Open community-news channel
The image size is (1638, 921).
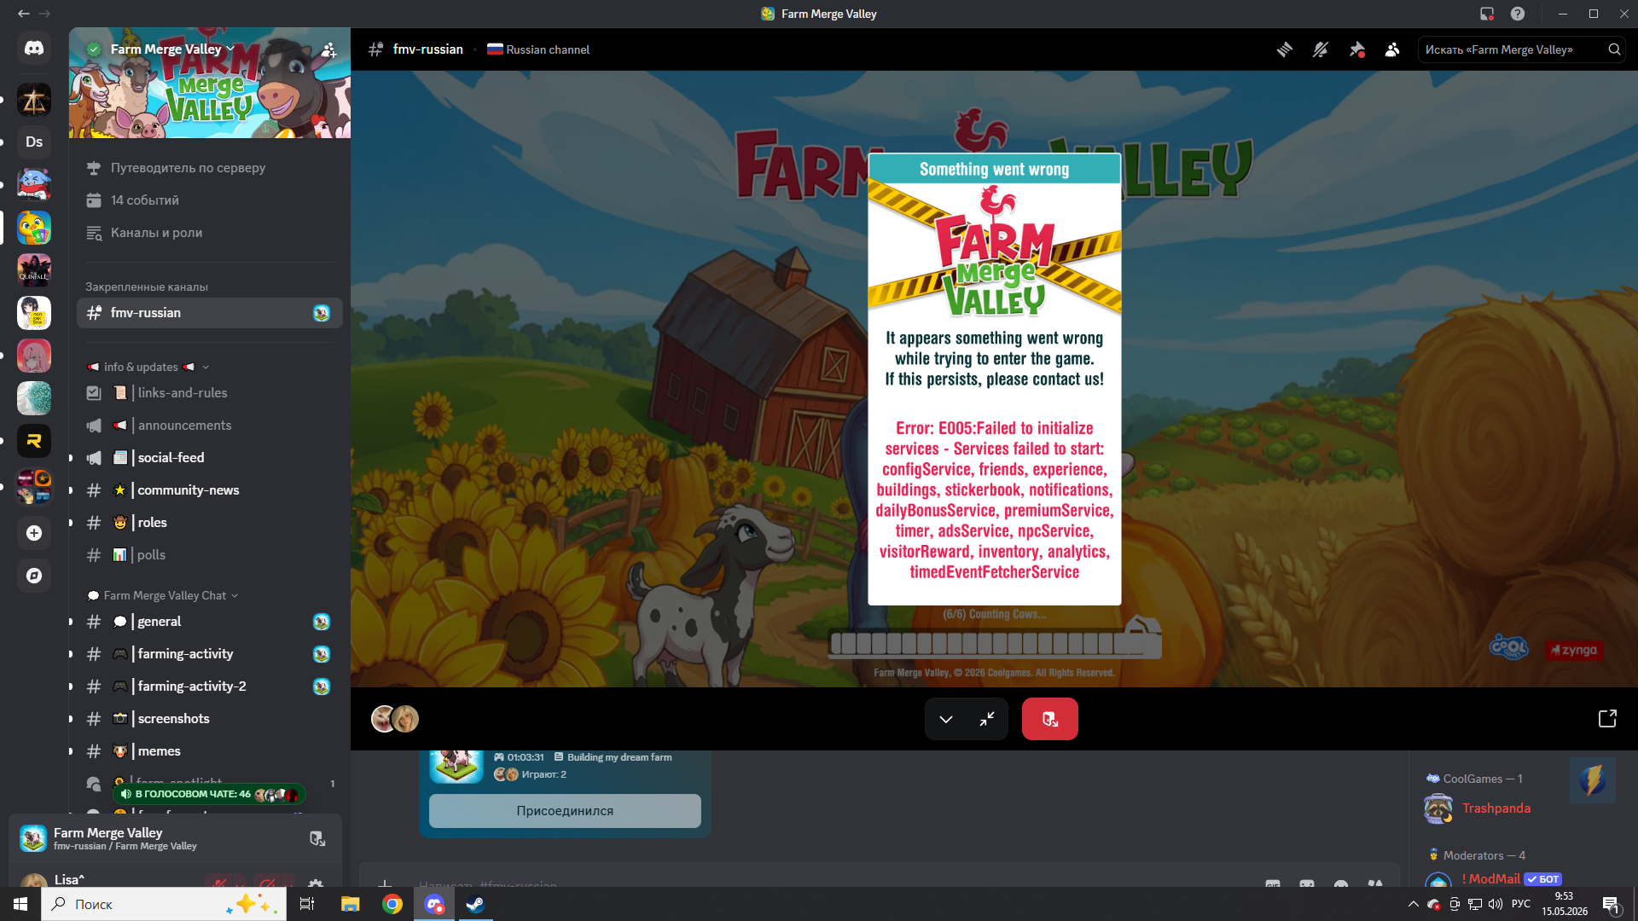point(210,490)
